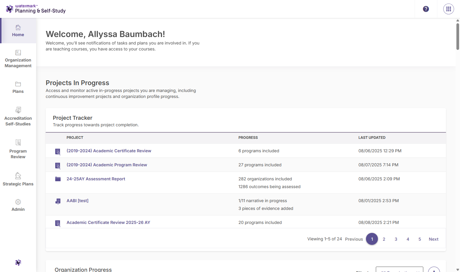Open Organization Management menu label
The image size is (460, 272).
18,63
